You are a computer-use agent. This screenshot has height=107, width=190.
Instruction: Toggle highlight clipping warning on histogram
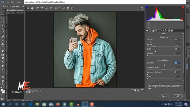pos(183,7)
